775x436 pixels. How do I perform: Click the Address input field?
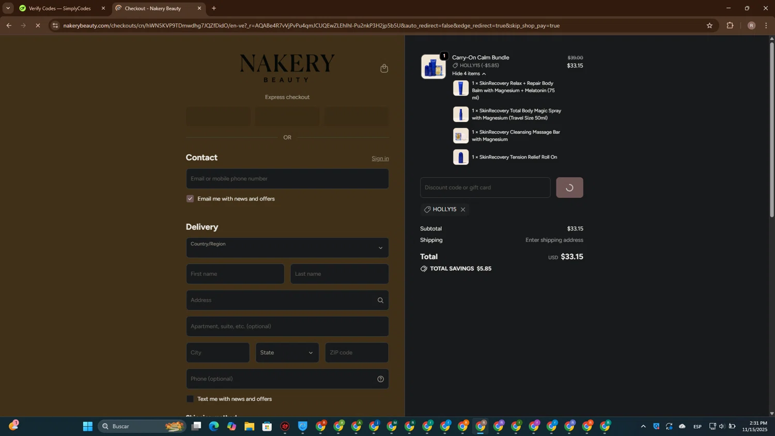pos(287,300)
